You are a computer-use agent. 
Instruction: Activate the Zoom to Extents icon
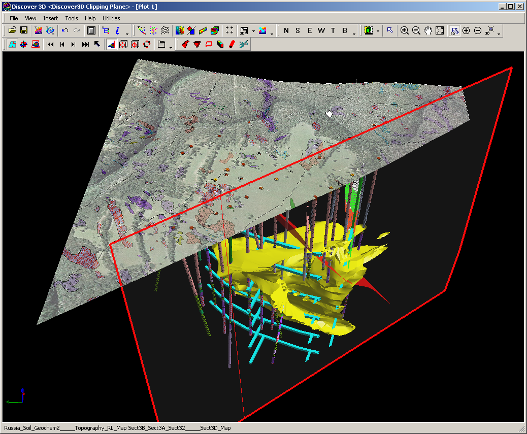pyautogui.click(x=440, y=31)
